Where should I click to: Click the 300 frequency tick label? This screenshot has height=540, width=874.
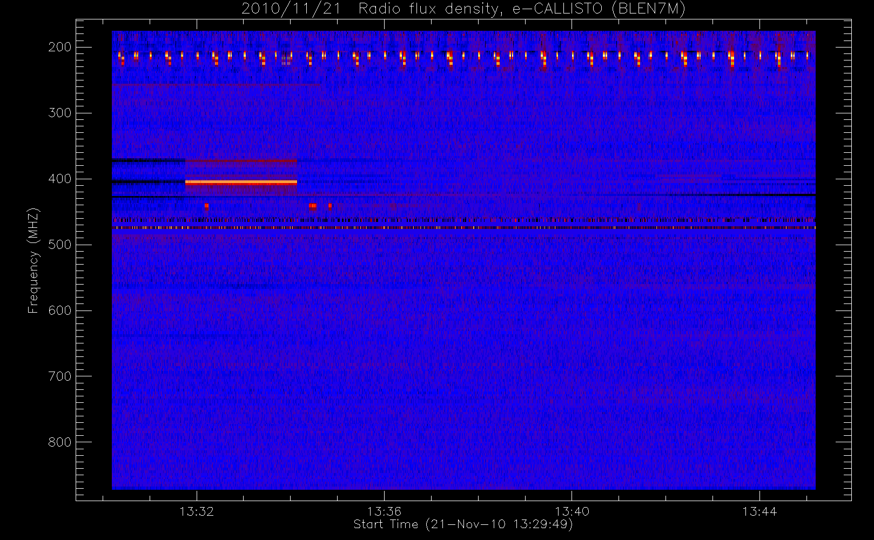[x=60, y=113]
